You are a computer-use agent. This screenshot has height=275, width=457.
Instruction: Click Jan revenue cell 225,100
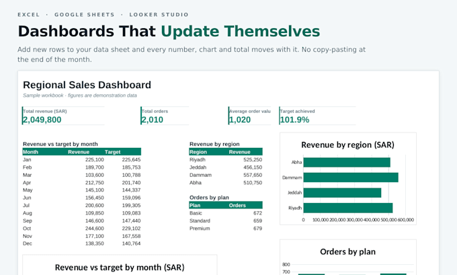pyautogui.click(x=95, y=159)
